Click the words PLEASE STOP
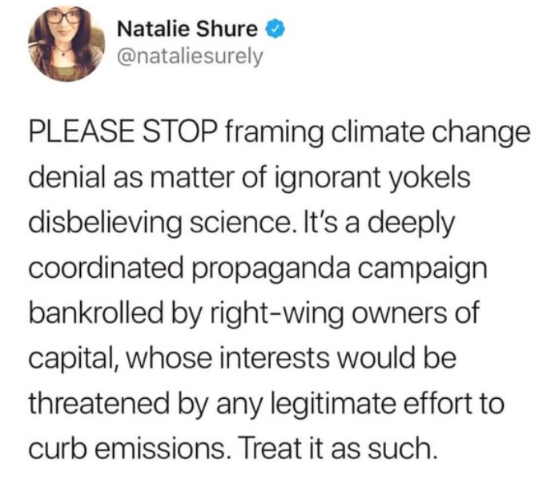The image size is (539, 479). 123,134
